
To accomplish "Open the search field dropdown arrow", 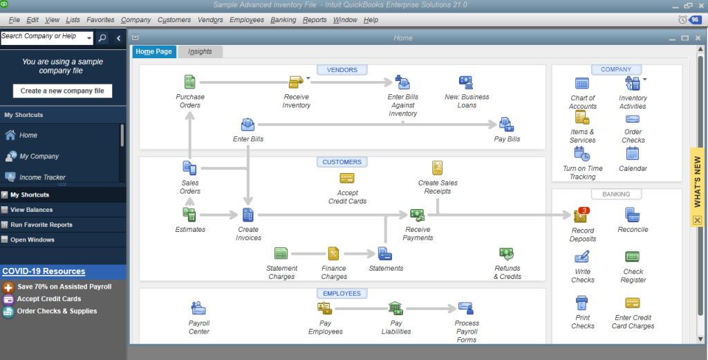I will pos(90,36).
